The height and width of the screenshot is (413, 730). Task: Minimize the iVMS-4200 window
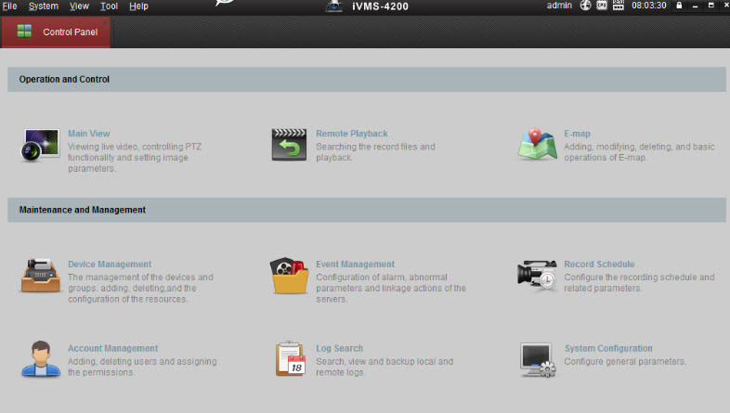[695, 6]
